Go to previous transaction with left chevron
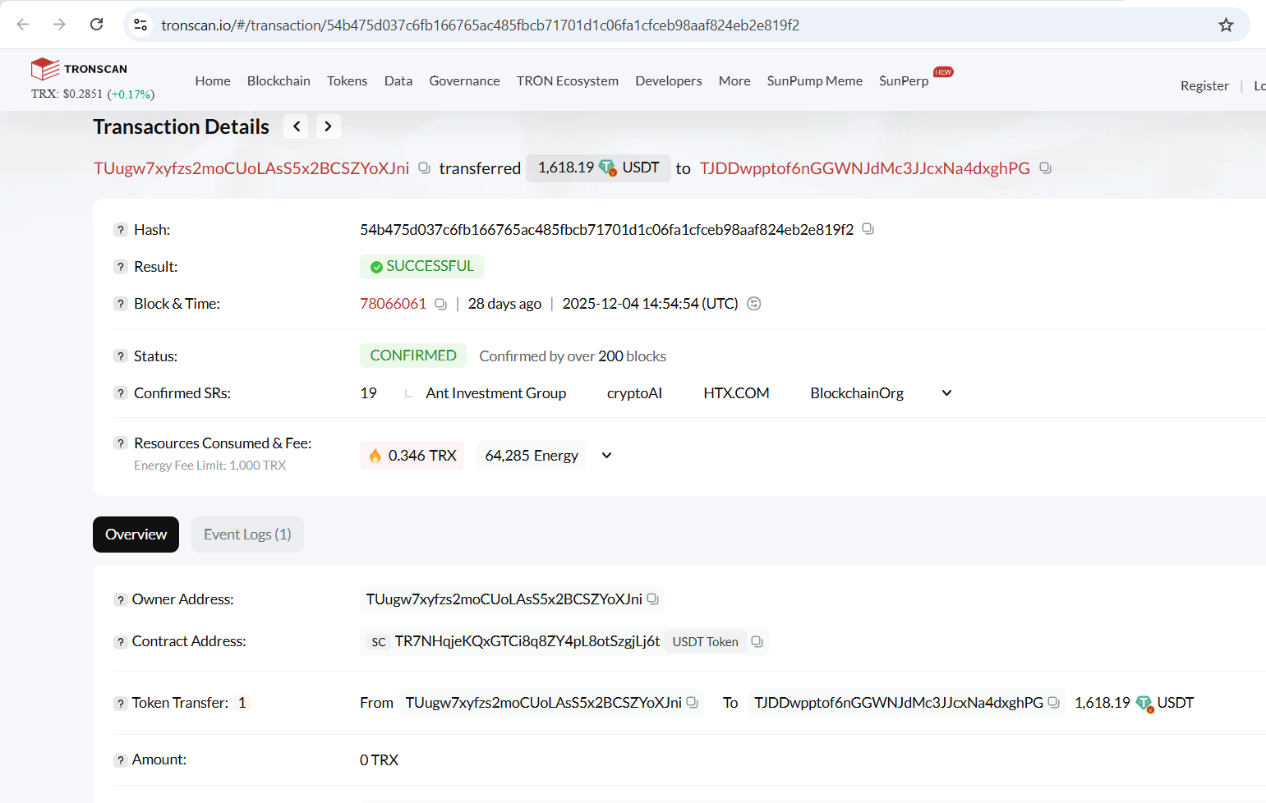Image resolution: width=1266 pixels, height=803 pixels. (x=296, y=126)
